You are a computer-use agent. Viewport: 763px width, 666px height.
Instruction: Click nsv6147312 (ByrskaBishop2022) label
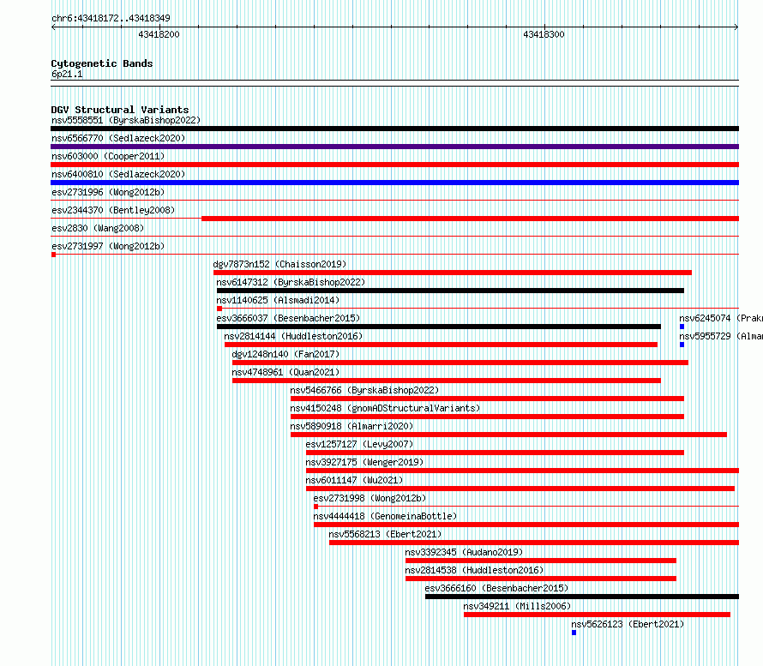[x=291, y=282]
